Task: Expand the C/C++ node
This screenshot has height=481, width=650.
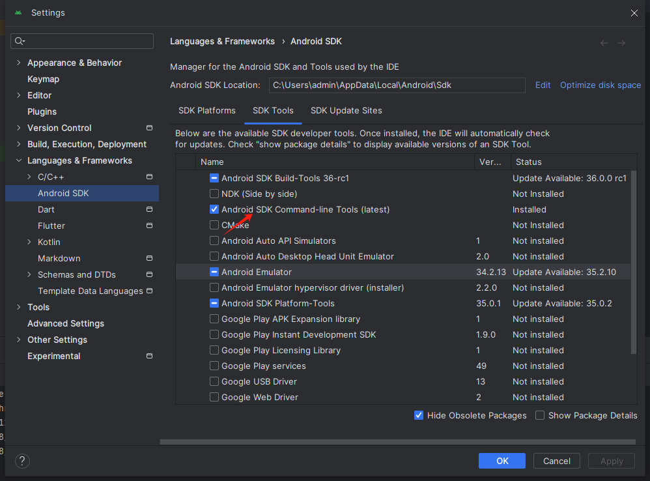Action: (x=29, y=177)
